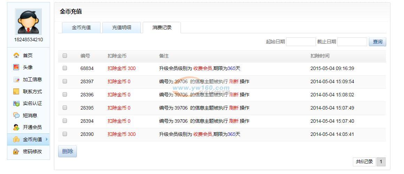This screenshot has height=174, width=404.
Task: Click the user avatar thumbnail
Action: click(x=29, y=21)
